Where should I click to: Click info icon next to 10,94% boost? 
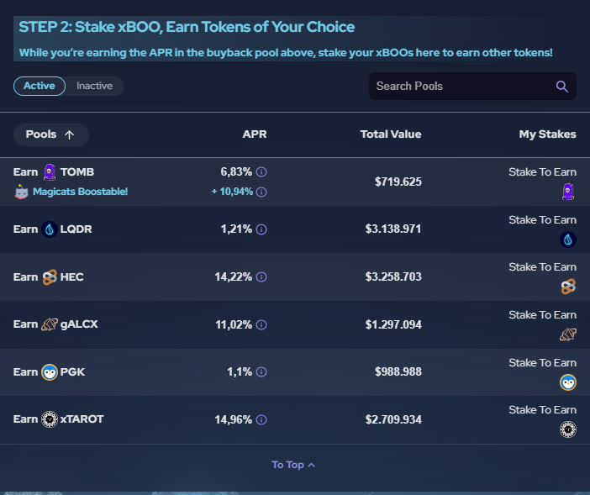[261, 192]
